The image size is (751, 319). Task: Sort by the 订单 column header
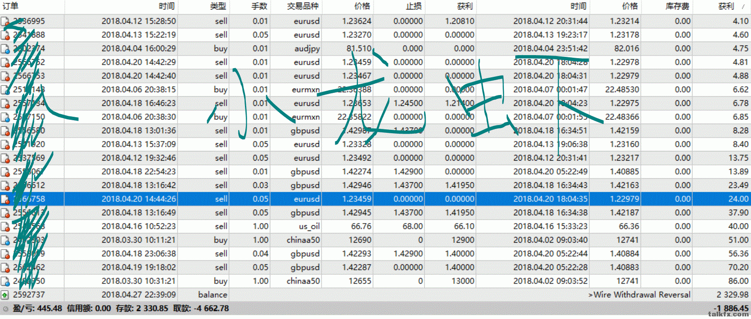(10, 6)
